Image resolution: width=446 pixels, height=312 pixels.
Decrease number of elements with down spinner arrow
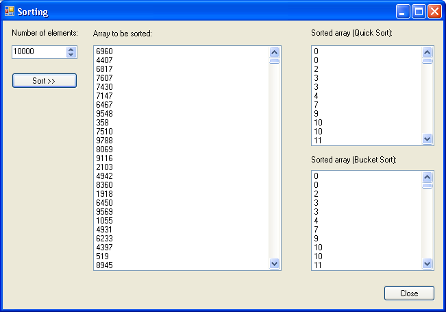[x=71, y=55]
